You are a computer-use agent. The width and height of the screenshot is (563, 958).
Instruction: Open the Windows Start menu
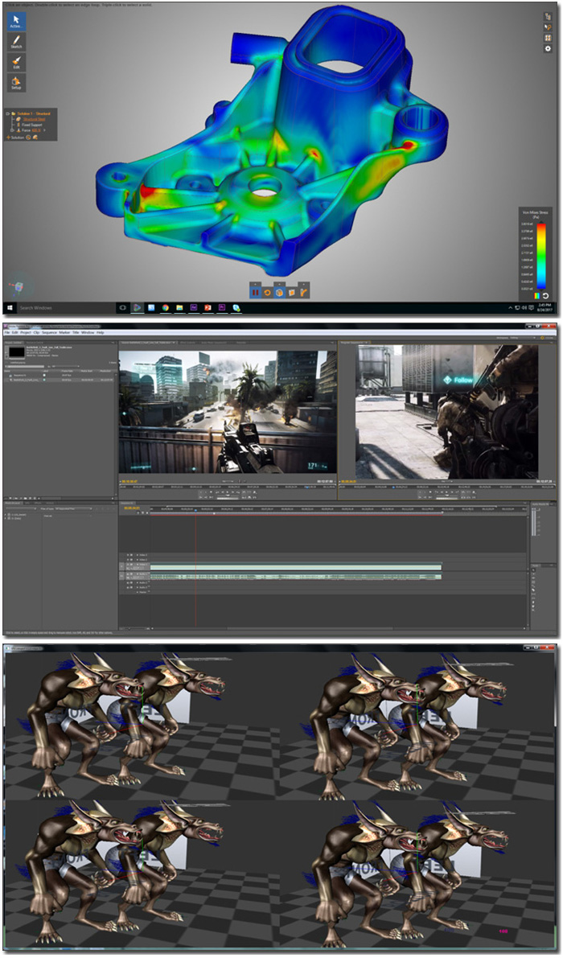click(9, 308)
